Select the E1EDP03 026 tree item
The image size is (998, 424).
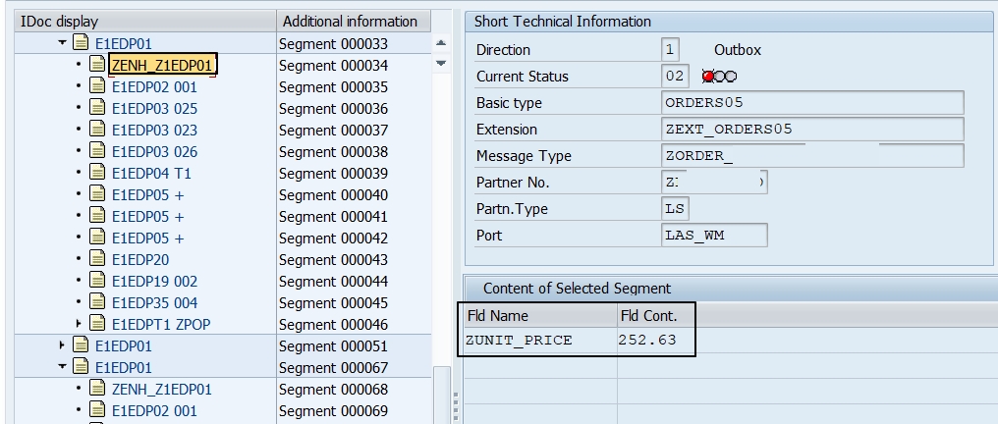pos(154,151)
